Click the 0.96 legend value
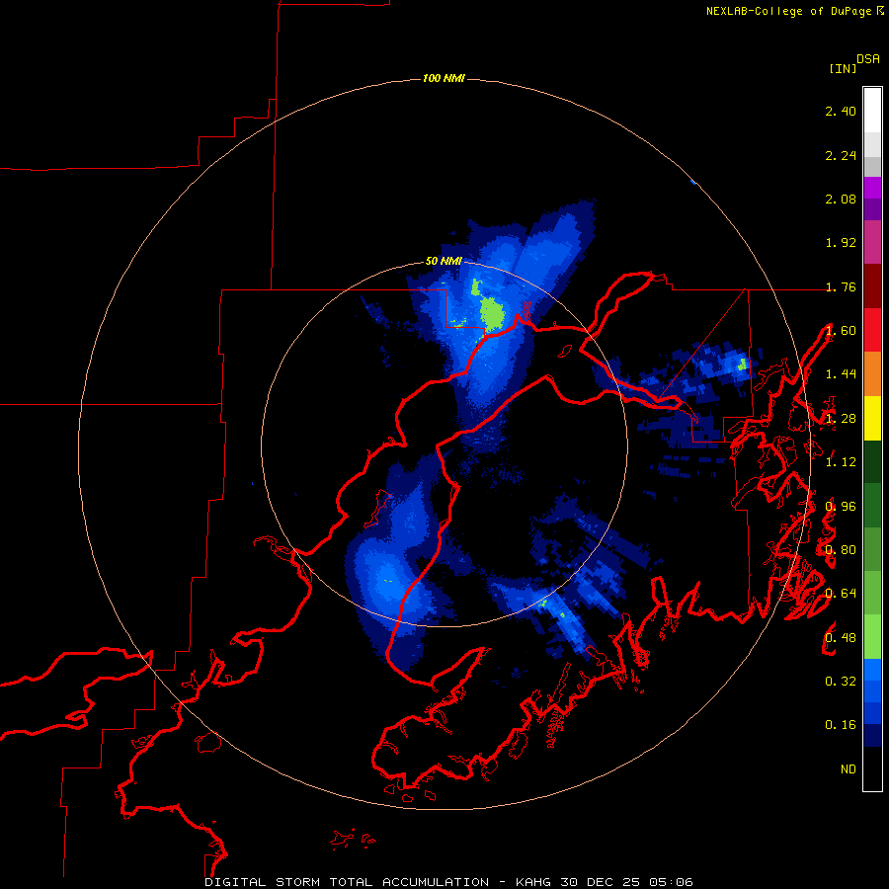The height and width of the screenshot is (889, 889). pyautogui.click(x=841, y=506)
